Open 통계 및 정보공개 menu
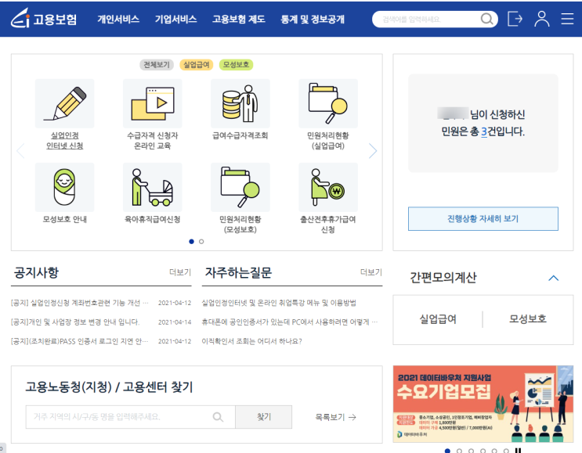 coord(313,19)
